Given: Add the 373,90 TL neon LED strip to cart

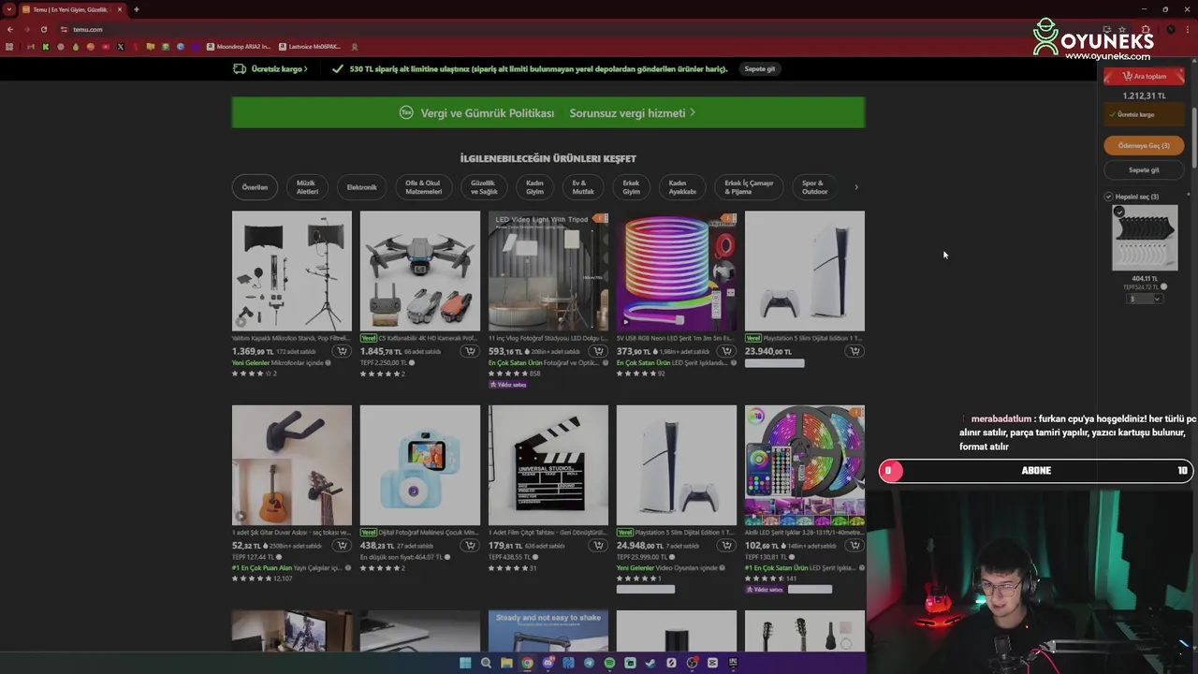Looking at the screenshot, I should 726,351.
